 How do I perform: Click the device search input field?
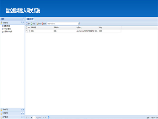62,23
